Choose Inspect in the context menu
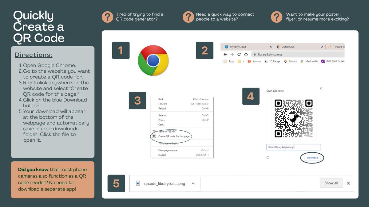Image resolution: width=369 pixels, height=207 pixels. 182,155
